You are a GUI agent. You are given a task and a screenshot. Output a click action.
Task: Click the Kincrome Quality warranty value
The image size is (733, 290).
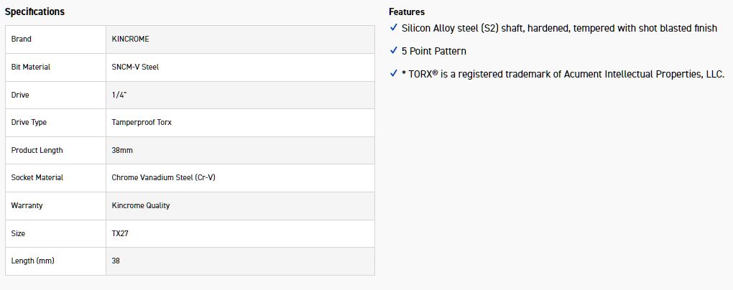[141, 205]
